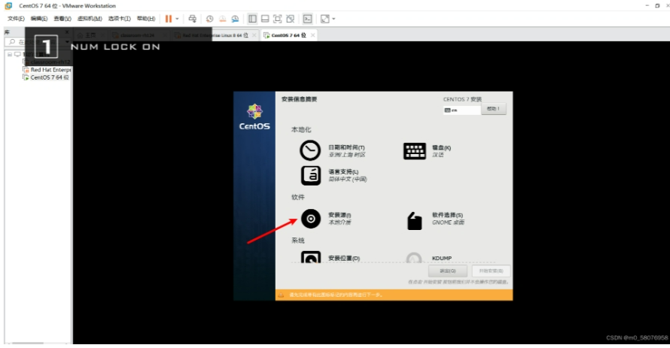Select Red Hat Enterprise in library tree
The height and width of the screenshot is (348, 670).
click(47, 69)
